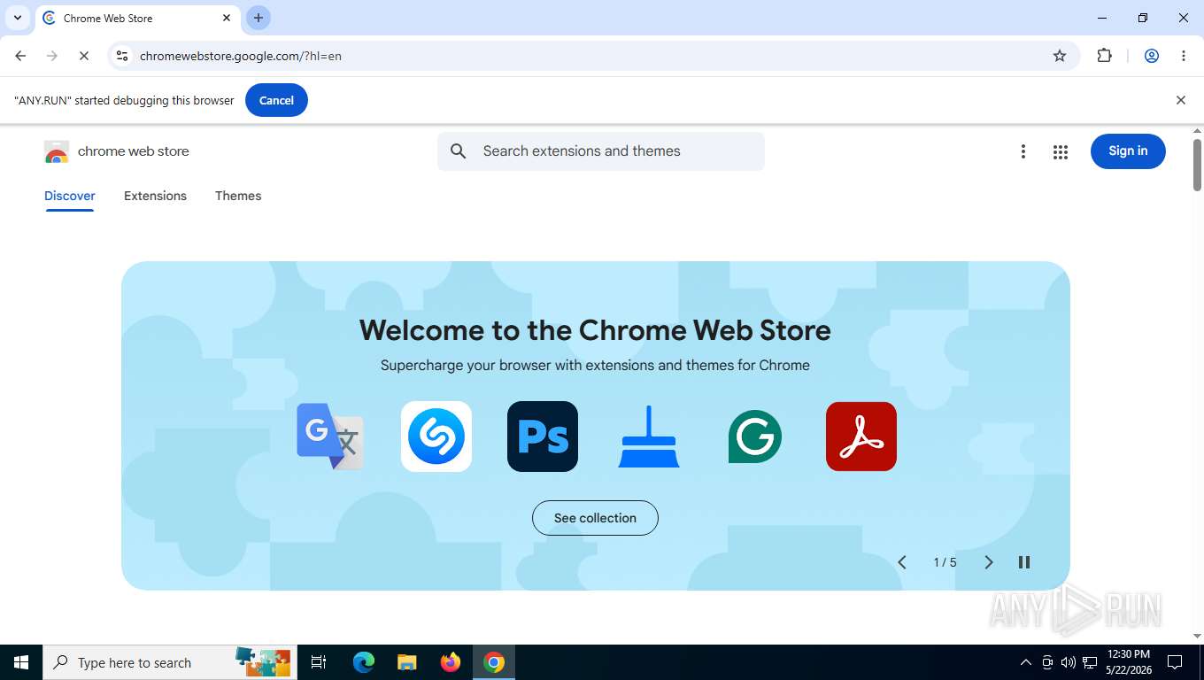Open the Photoshop extension icon
The height and width of the screenshot is (680, 1204).
point(543,437)
